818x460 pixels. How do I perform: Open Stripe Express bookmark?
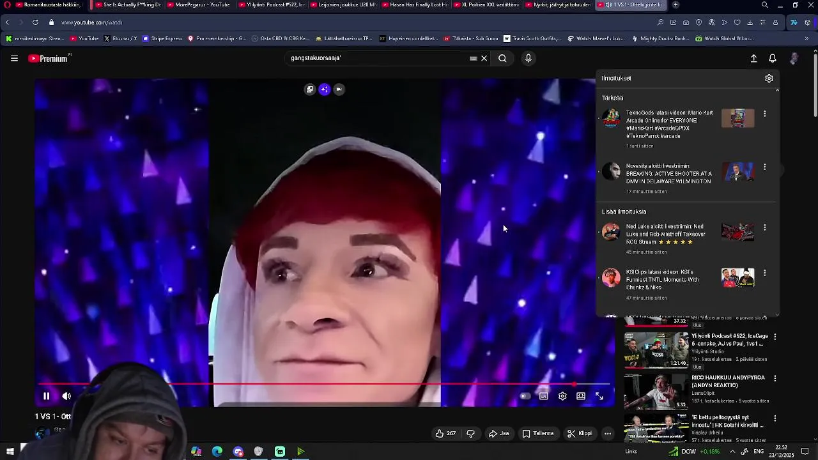click(163, 38)
